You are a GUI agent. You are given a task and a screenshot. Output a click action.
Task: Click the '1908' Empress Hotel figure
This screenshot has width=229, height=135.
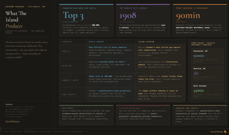pos(128,16)
